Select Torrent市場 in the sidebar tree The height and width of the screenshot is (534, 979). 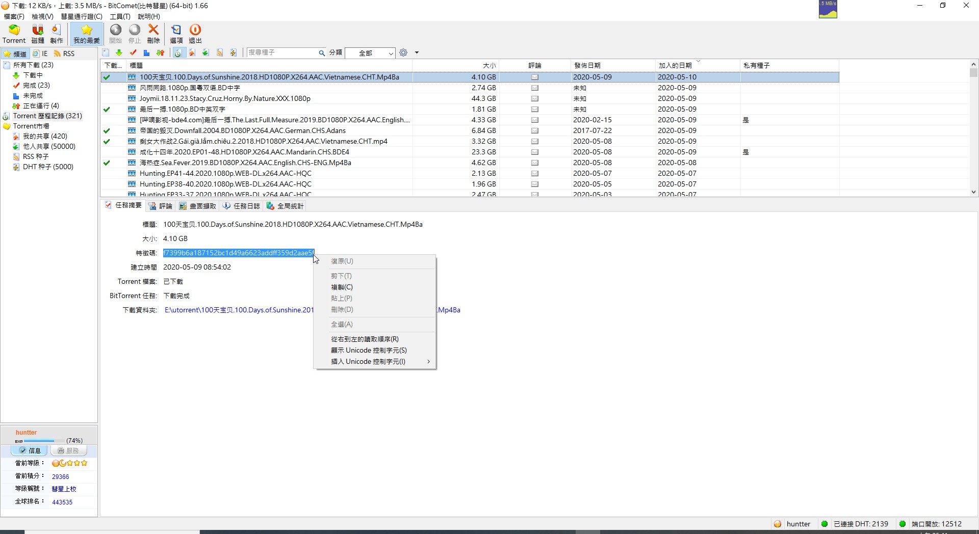(x=31, y=126)
